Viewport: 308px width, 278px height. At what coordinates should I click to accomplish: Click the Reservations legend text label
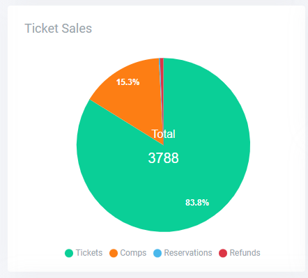[x=188, y=253]
